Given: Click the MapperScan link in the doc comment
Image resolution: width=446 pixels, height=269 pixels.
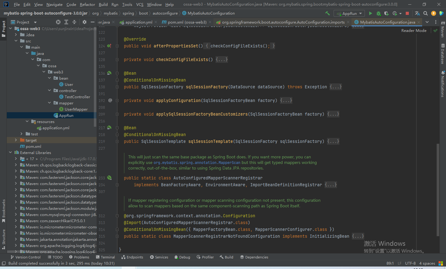Looking at the screenshot, I should coord(197,162).
